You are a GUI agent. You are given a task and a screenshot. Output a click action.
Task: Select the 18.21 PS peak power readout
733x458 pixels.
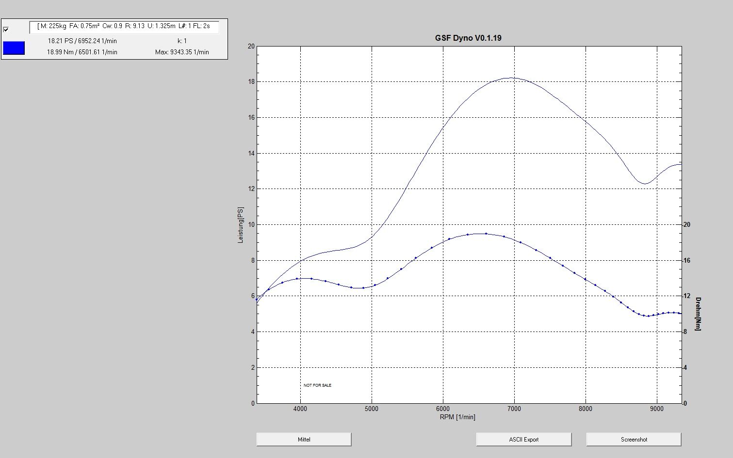pyautogui.click(x=82, y=41)
